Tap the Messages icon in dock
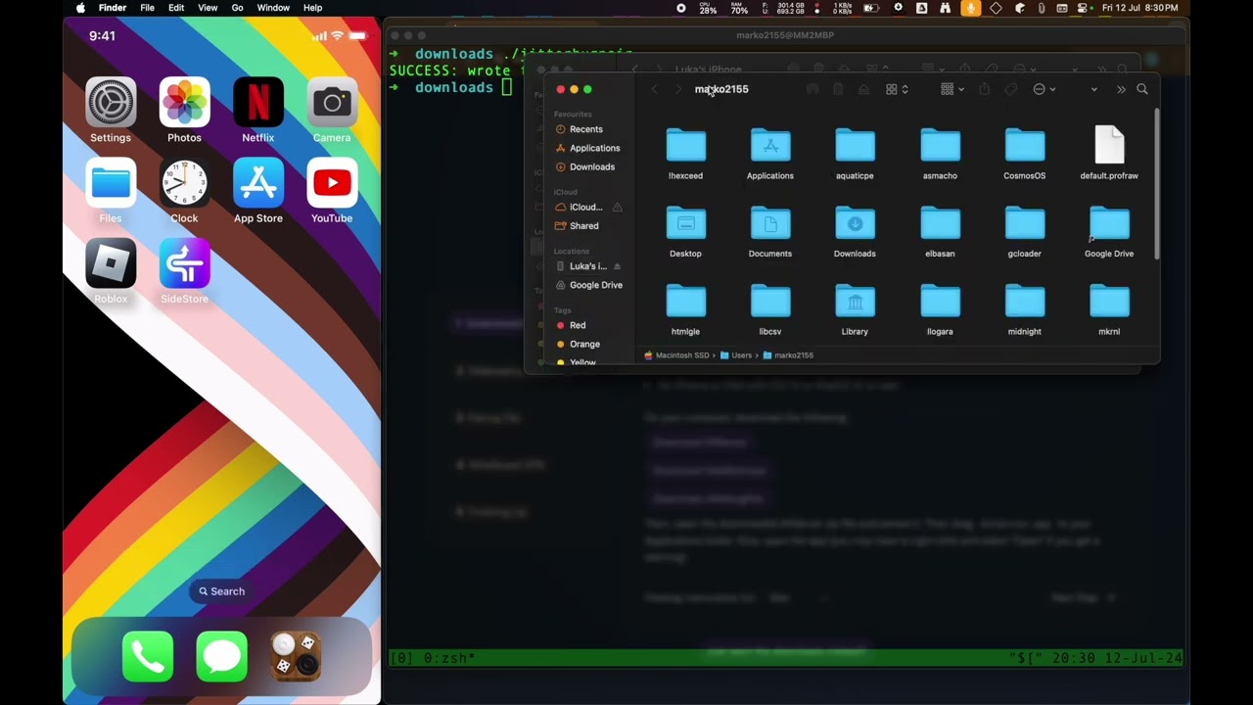This screenshot has height=705, width=1253. pos(222,656)
